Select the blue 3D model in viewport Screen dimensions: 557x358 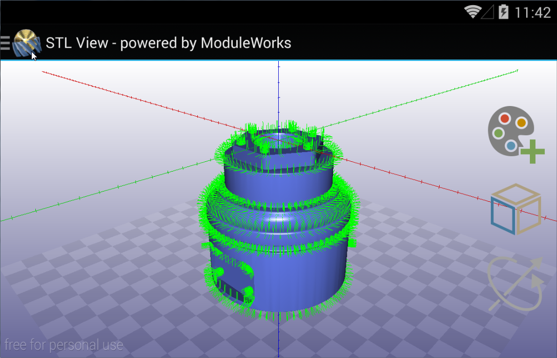click(x=278, y=222)
